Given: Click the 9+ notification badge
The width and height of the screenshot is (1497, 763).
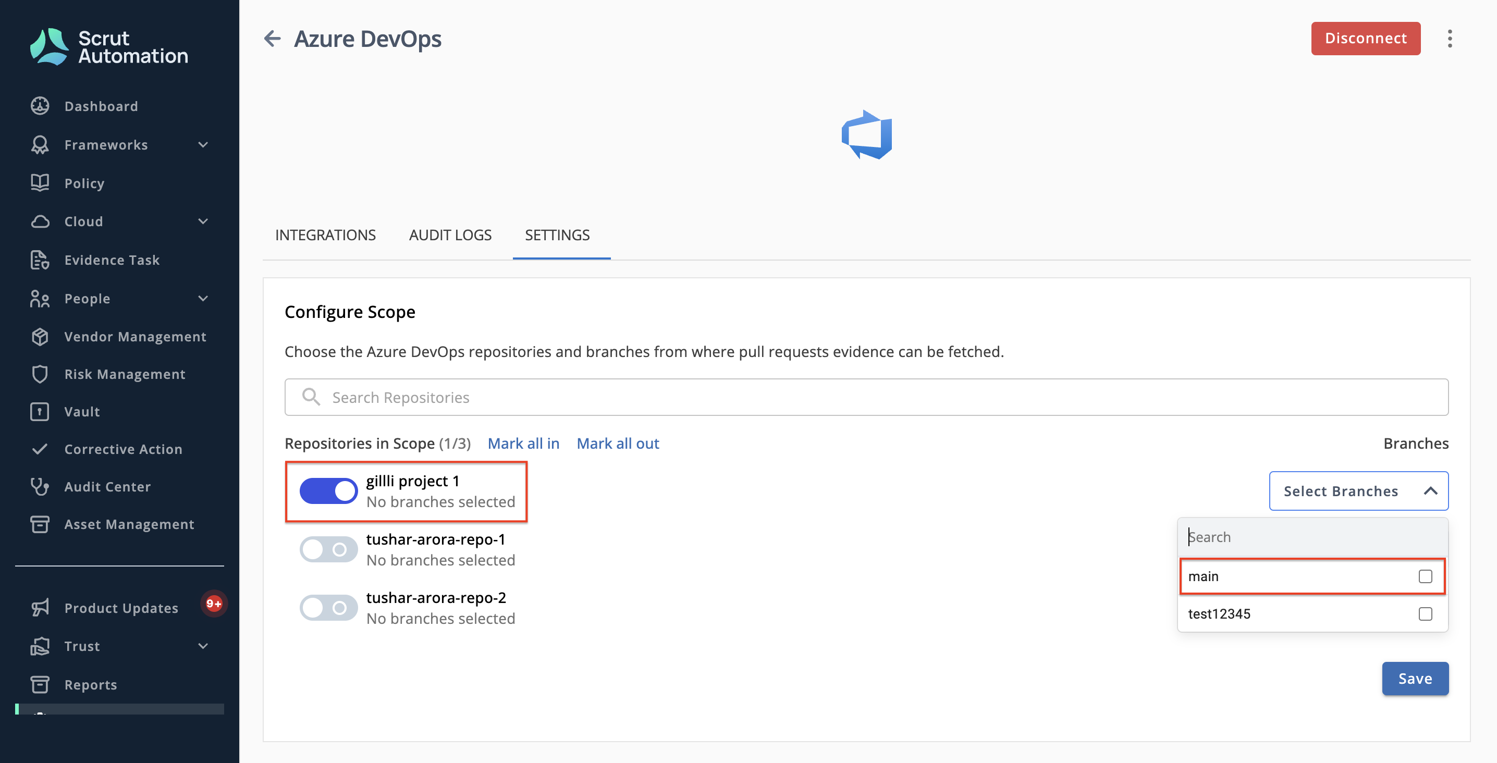Looking at the screenshot, I should 214,603.
